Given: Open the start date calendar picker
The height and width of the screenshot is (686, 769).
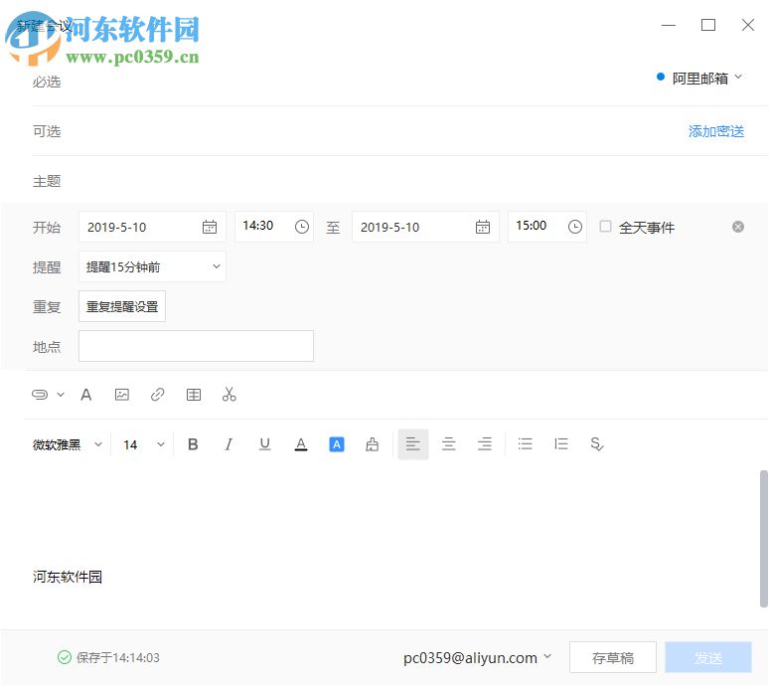Looking at the screenshot, I should pyautogui.click(x=210, y=227).
